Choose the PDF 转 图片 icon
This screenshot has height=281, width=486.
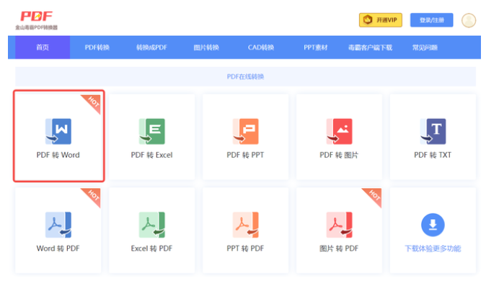(339, 131)
